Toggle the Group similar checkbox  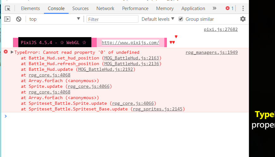[x=181, y=19]
